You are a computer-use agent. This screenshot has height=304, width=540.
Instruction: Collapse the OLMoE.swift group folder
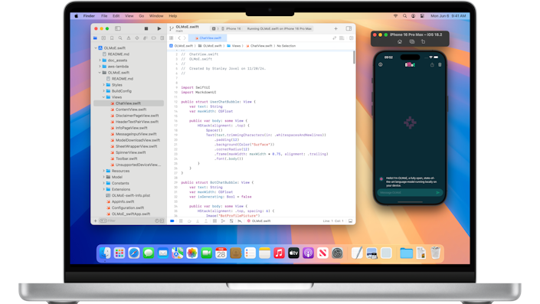(100, 73)
